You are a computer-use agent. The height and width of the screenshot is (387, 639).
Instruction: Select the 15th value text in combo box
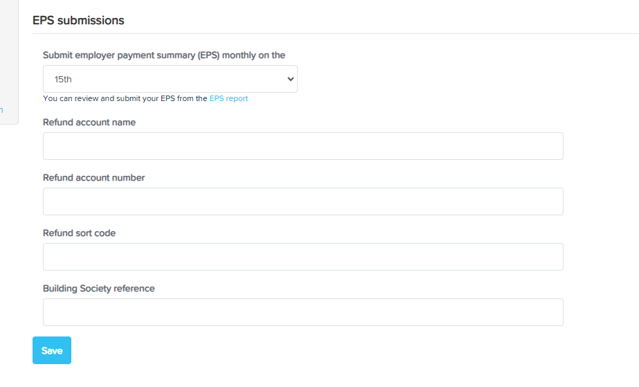point(63,80)
